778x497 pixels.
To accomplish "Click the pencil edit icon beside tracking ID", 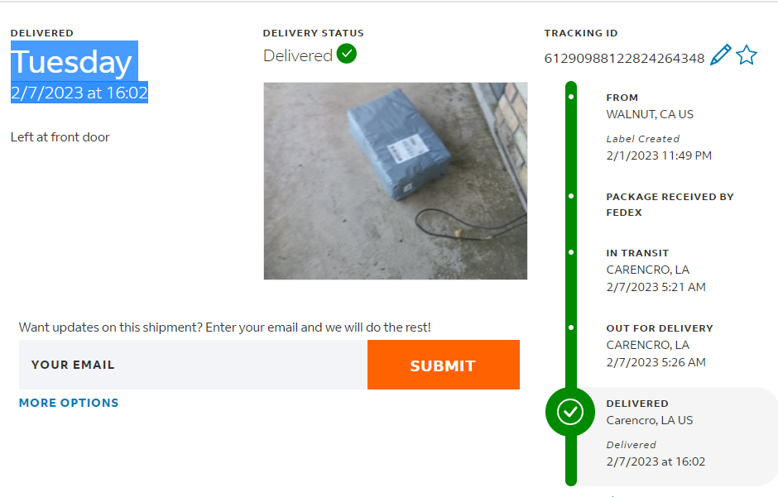I will (x=721, y=55).
